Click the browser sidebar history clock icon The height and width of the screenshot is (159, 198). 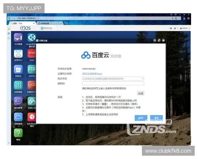point(9,38)
